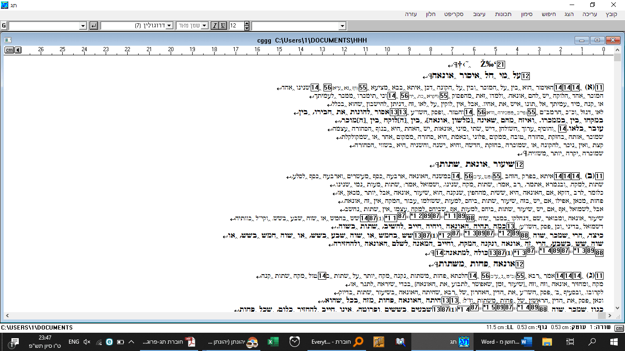625x351 pixels.
Task: Click the font size spinner arrows
Action: pos(247,26)
